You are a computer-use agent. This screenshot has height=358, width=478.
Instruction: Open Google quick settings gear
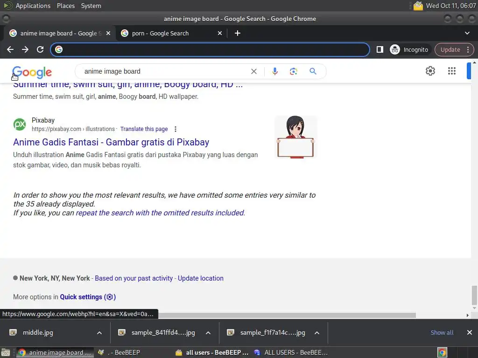[x=430, y=71]
